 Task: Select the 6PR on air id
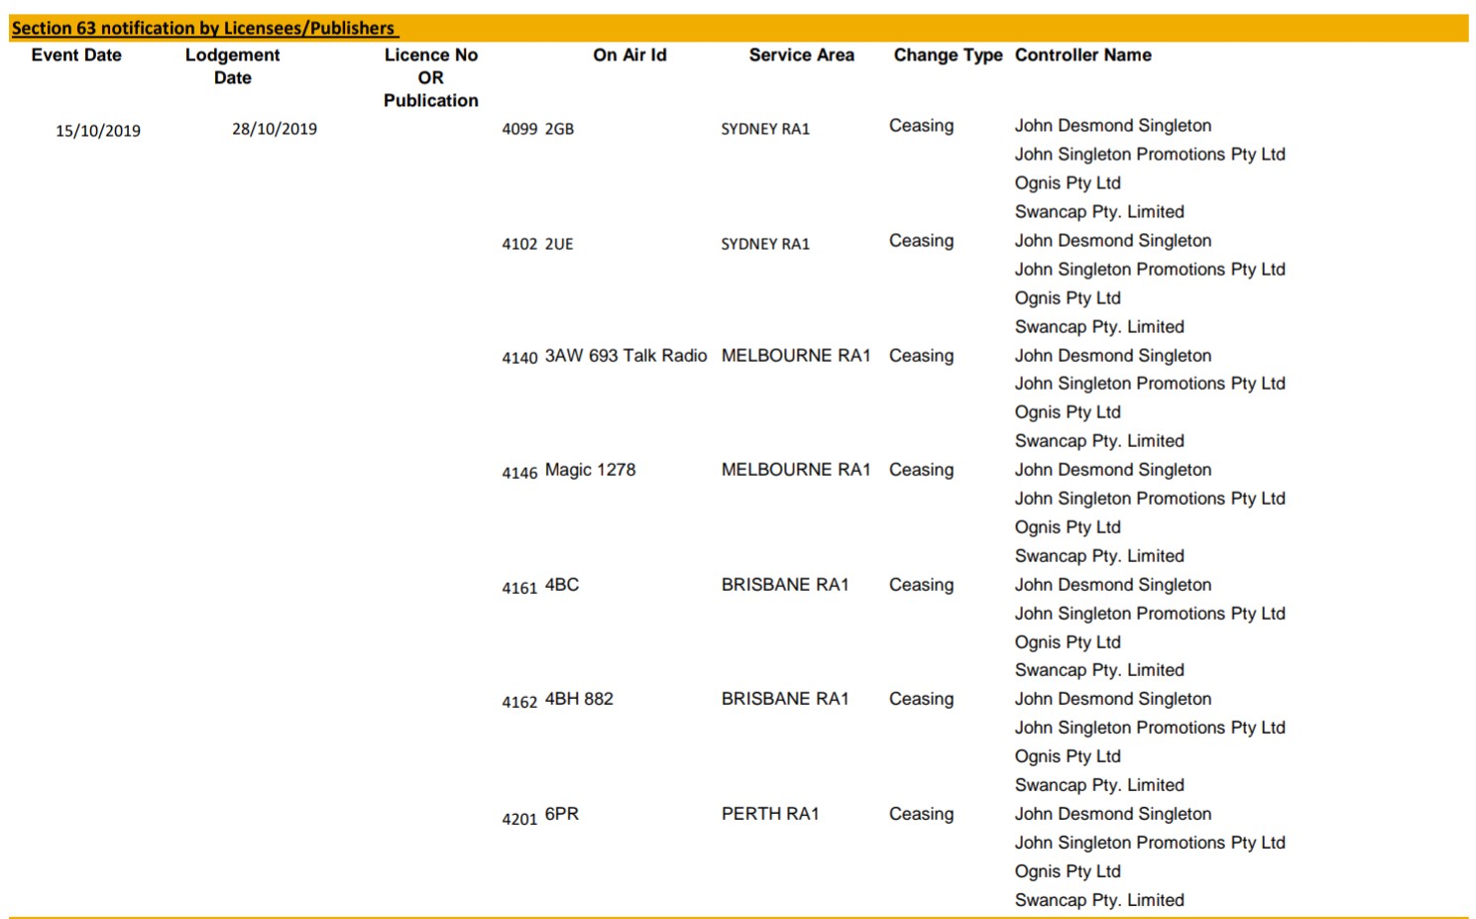coord(562,814)
